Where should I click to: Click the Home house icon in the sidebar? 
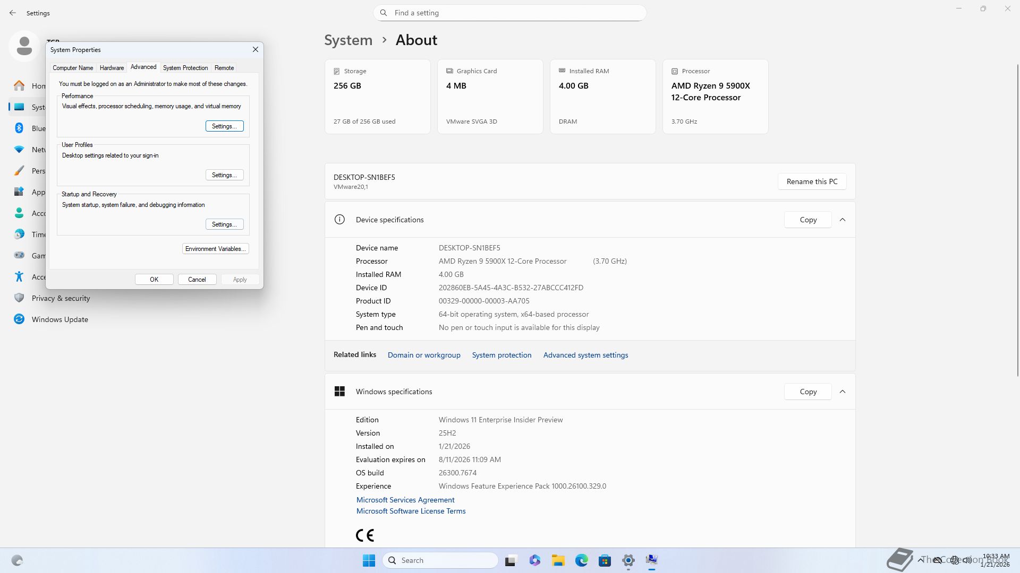(x=19, y=85)
